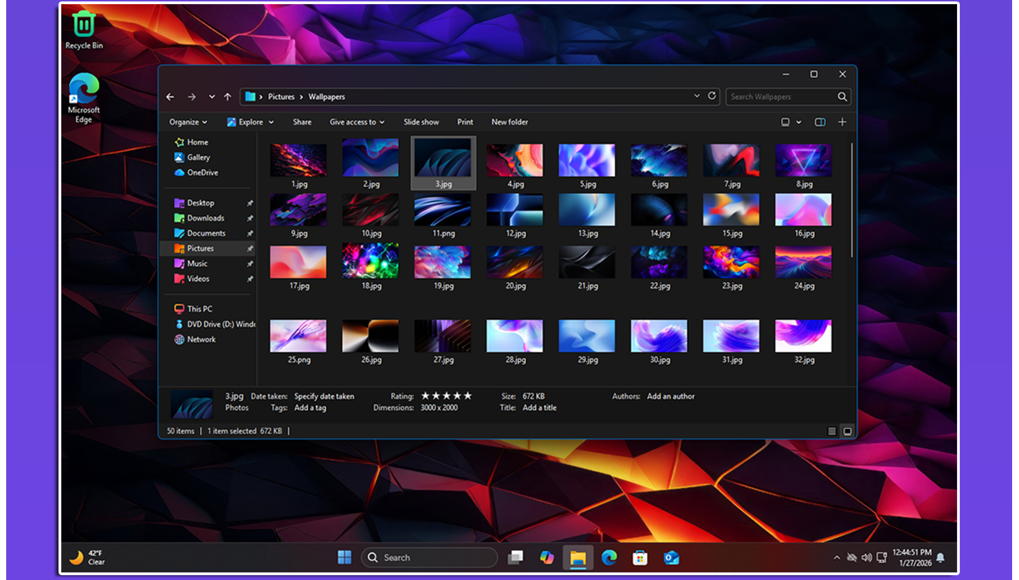Open Task View from the taskbar
Viewport: 1019px width, 580px height.
[x=515, y=557]
